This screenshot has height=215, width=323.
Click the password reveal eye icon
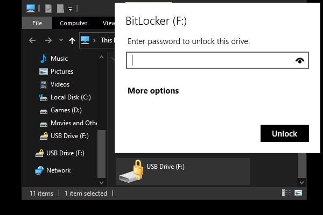[x=300, y=61]
